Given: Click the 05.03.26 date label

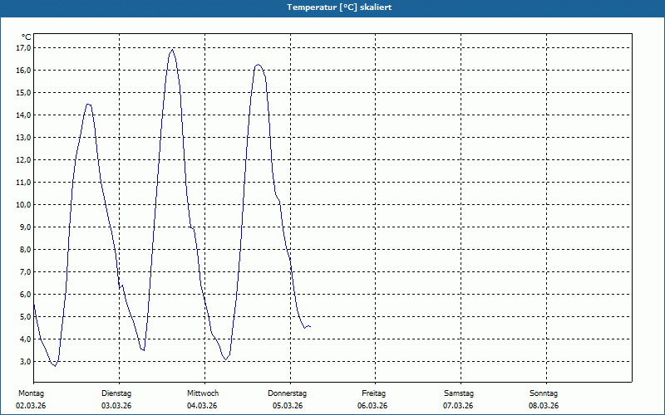Looking at the screenshot, I should (x=288, y=406).
